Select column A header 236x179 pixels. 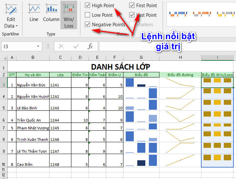[12, 57]
